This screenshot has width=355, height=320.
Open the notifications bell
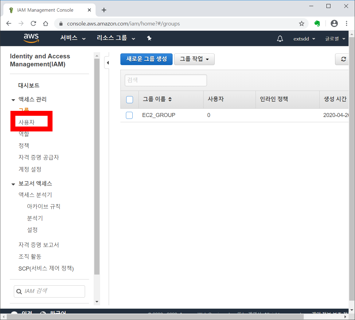(280, 38)
